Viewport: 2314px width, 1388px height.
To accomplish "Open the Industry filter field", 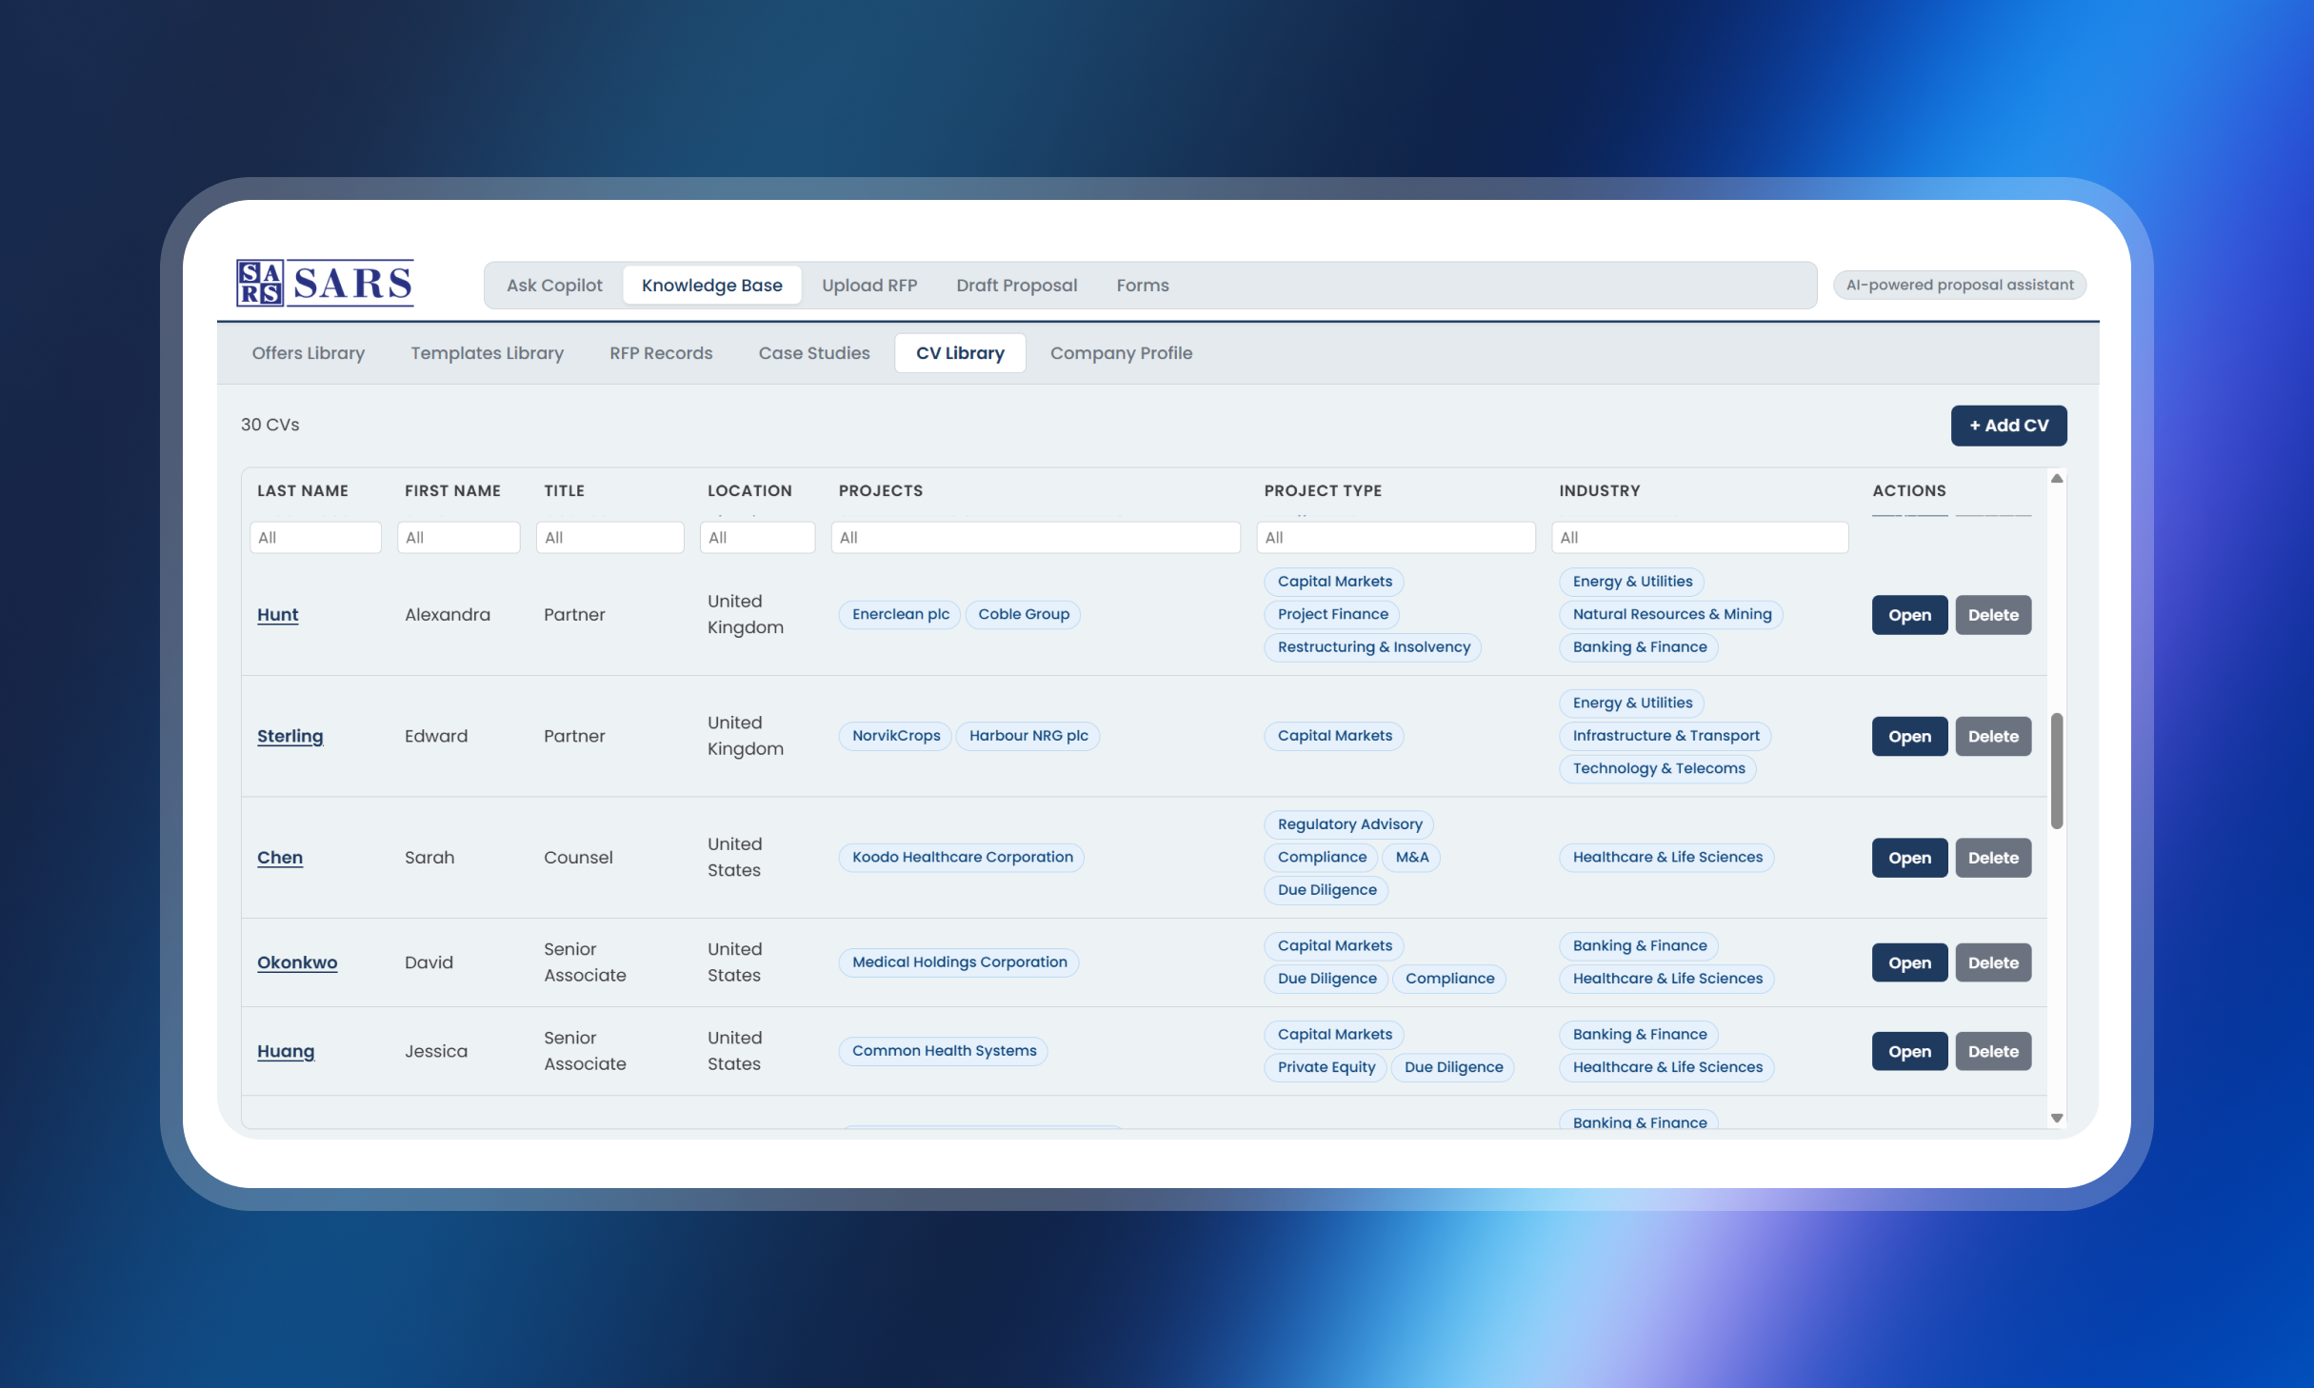I will pos(1700,538).
